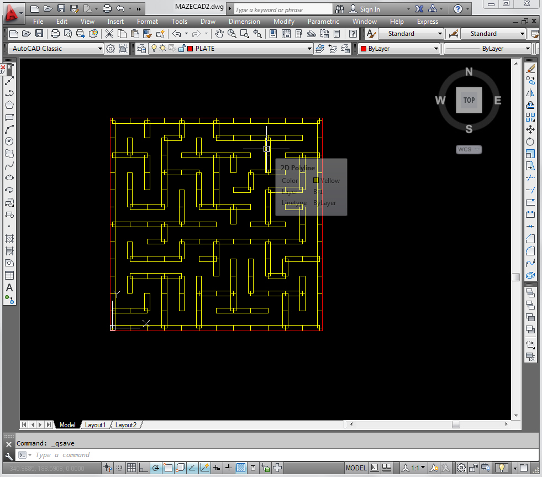
Task: Open the File menu
Action: [38, 22]
